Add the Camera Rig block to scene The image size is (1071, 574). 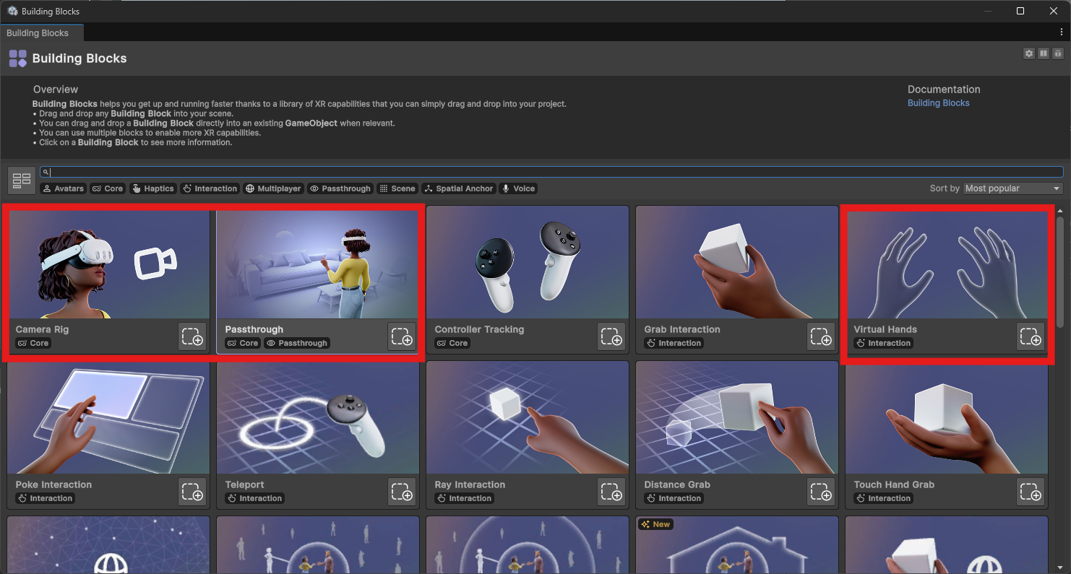[x=192, y=336]
